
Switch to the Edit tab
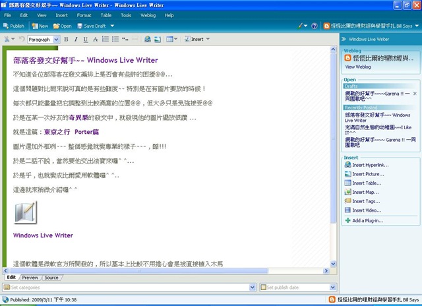[11, 278]
